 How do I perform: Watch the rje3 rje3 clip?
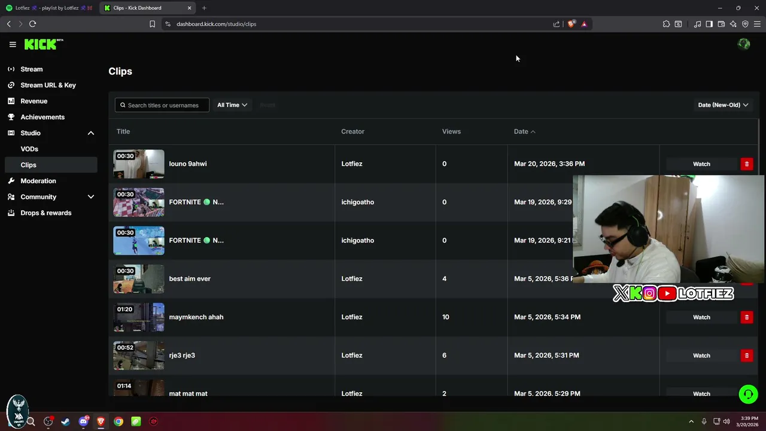[701, 356]
